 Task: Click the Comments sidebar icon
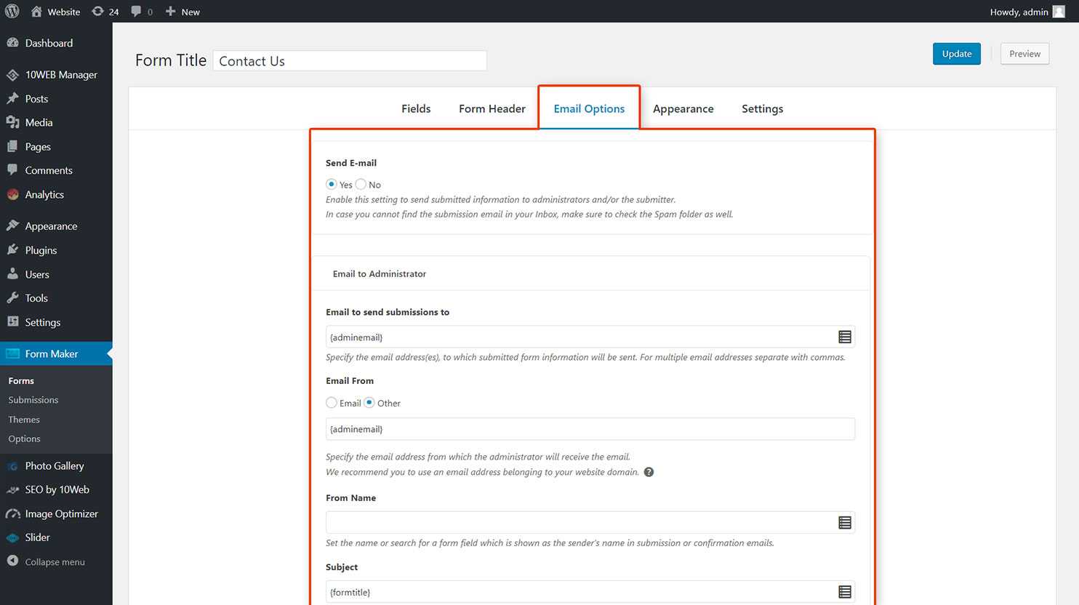pos(12,170)
